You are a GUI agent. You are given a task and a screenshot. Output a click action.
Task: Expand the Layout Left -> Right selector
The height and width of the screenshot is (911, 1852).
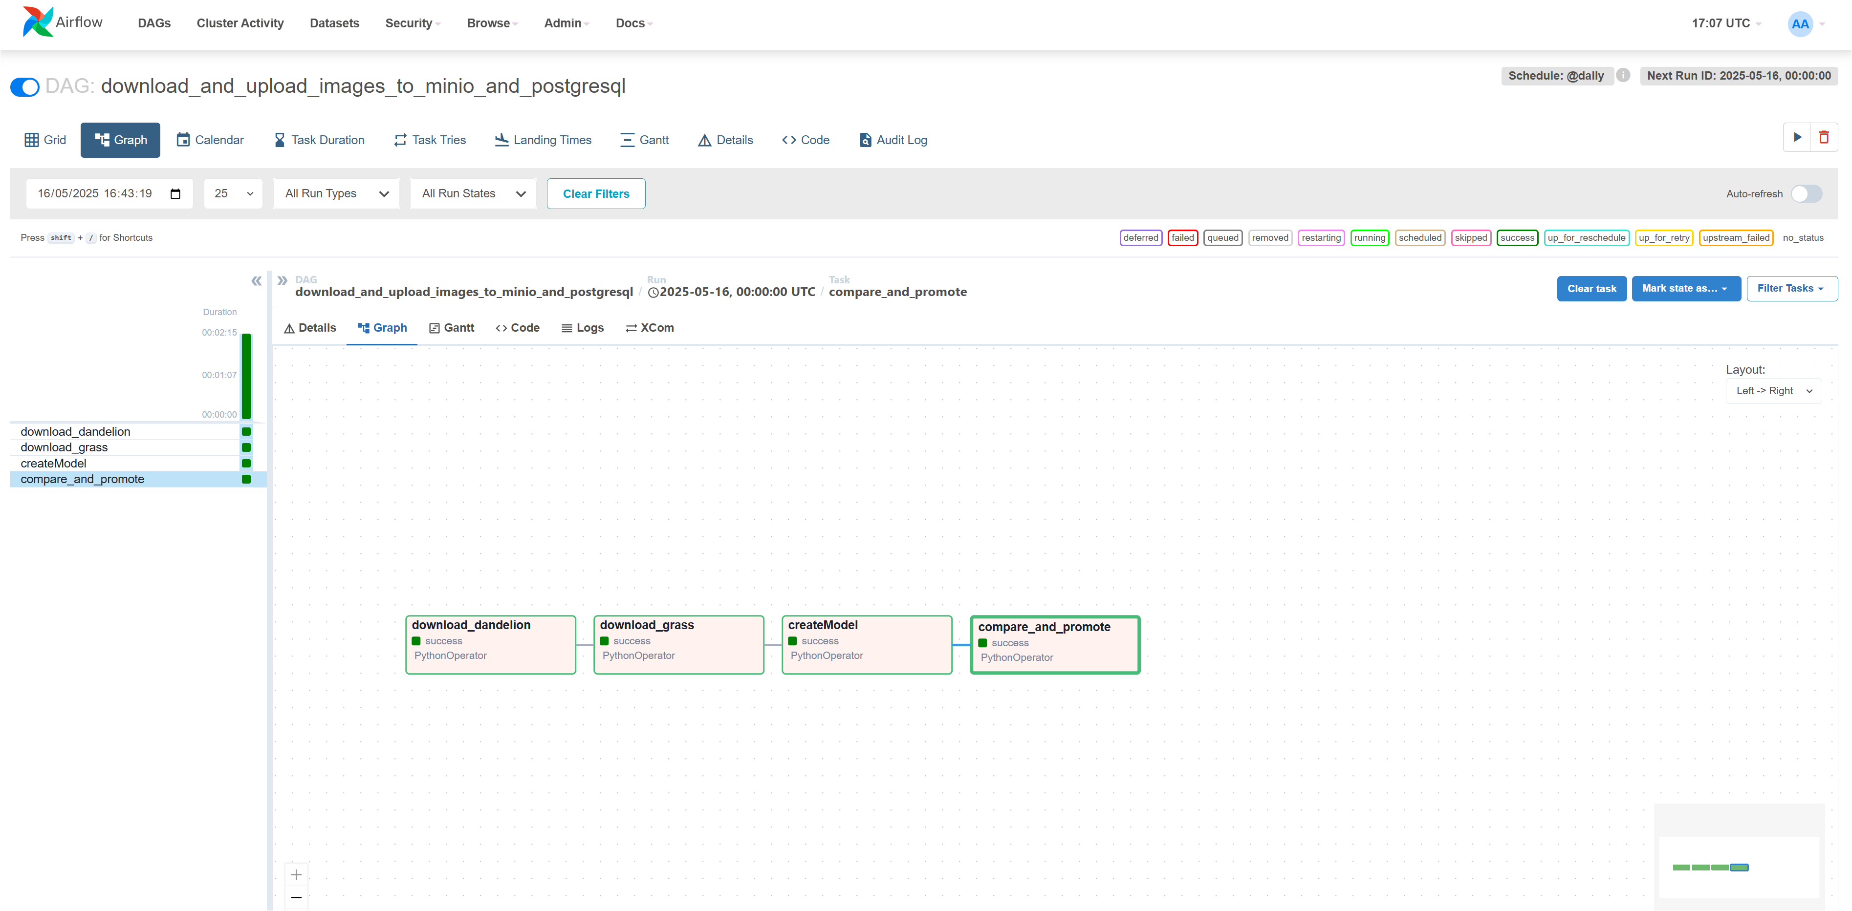1773,391
